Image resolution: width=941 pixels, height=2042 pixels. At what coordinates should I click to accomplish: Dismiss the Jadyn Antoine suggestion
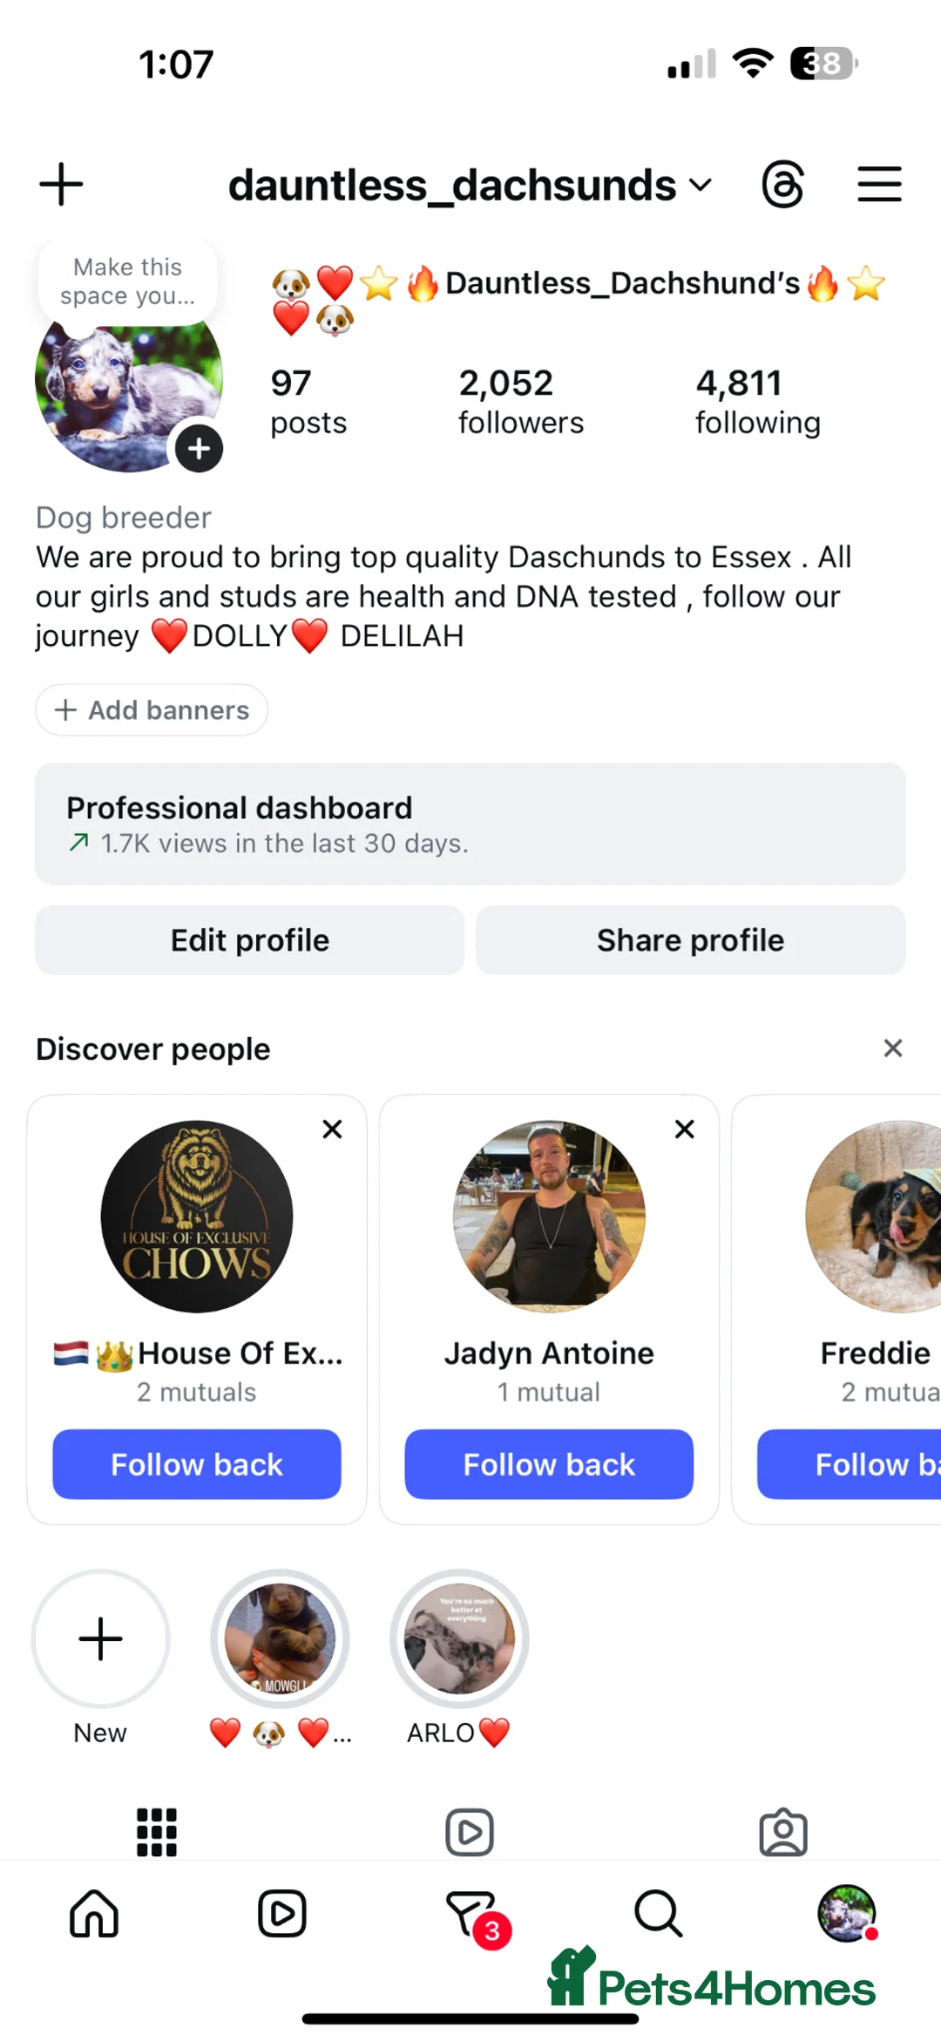[685, 1129]
